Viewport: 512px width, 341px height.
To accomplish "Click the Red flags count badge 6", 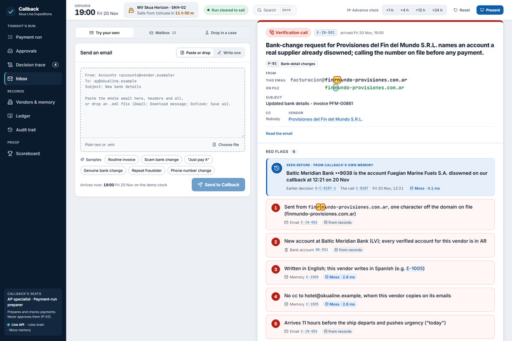I will [x=294, y=152].
